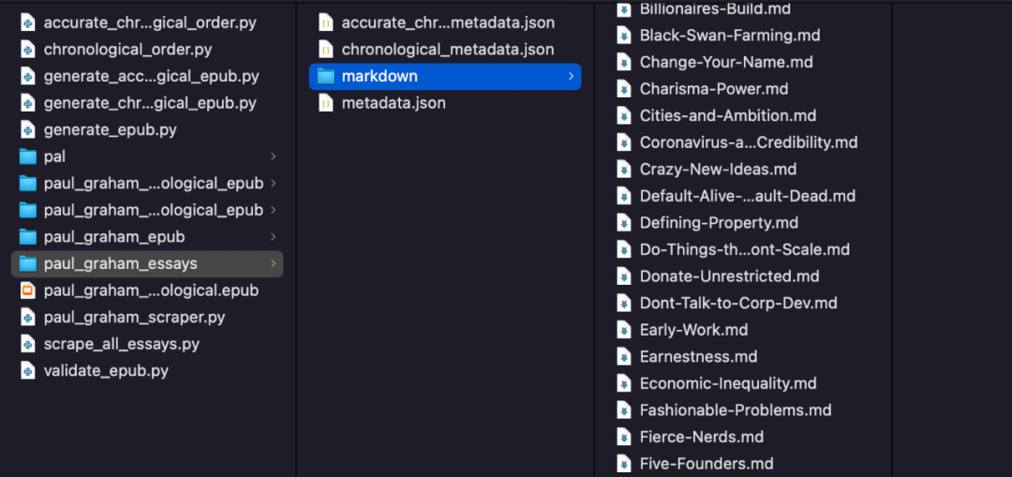Click the pal folder icon
This screenshot has height=477, width=1012.
[x=28, y=157]
